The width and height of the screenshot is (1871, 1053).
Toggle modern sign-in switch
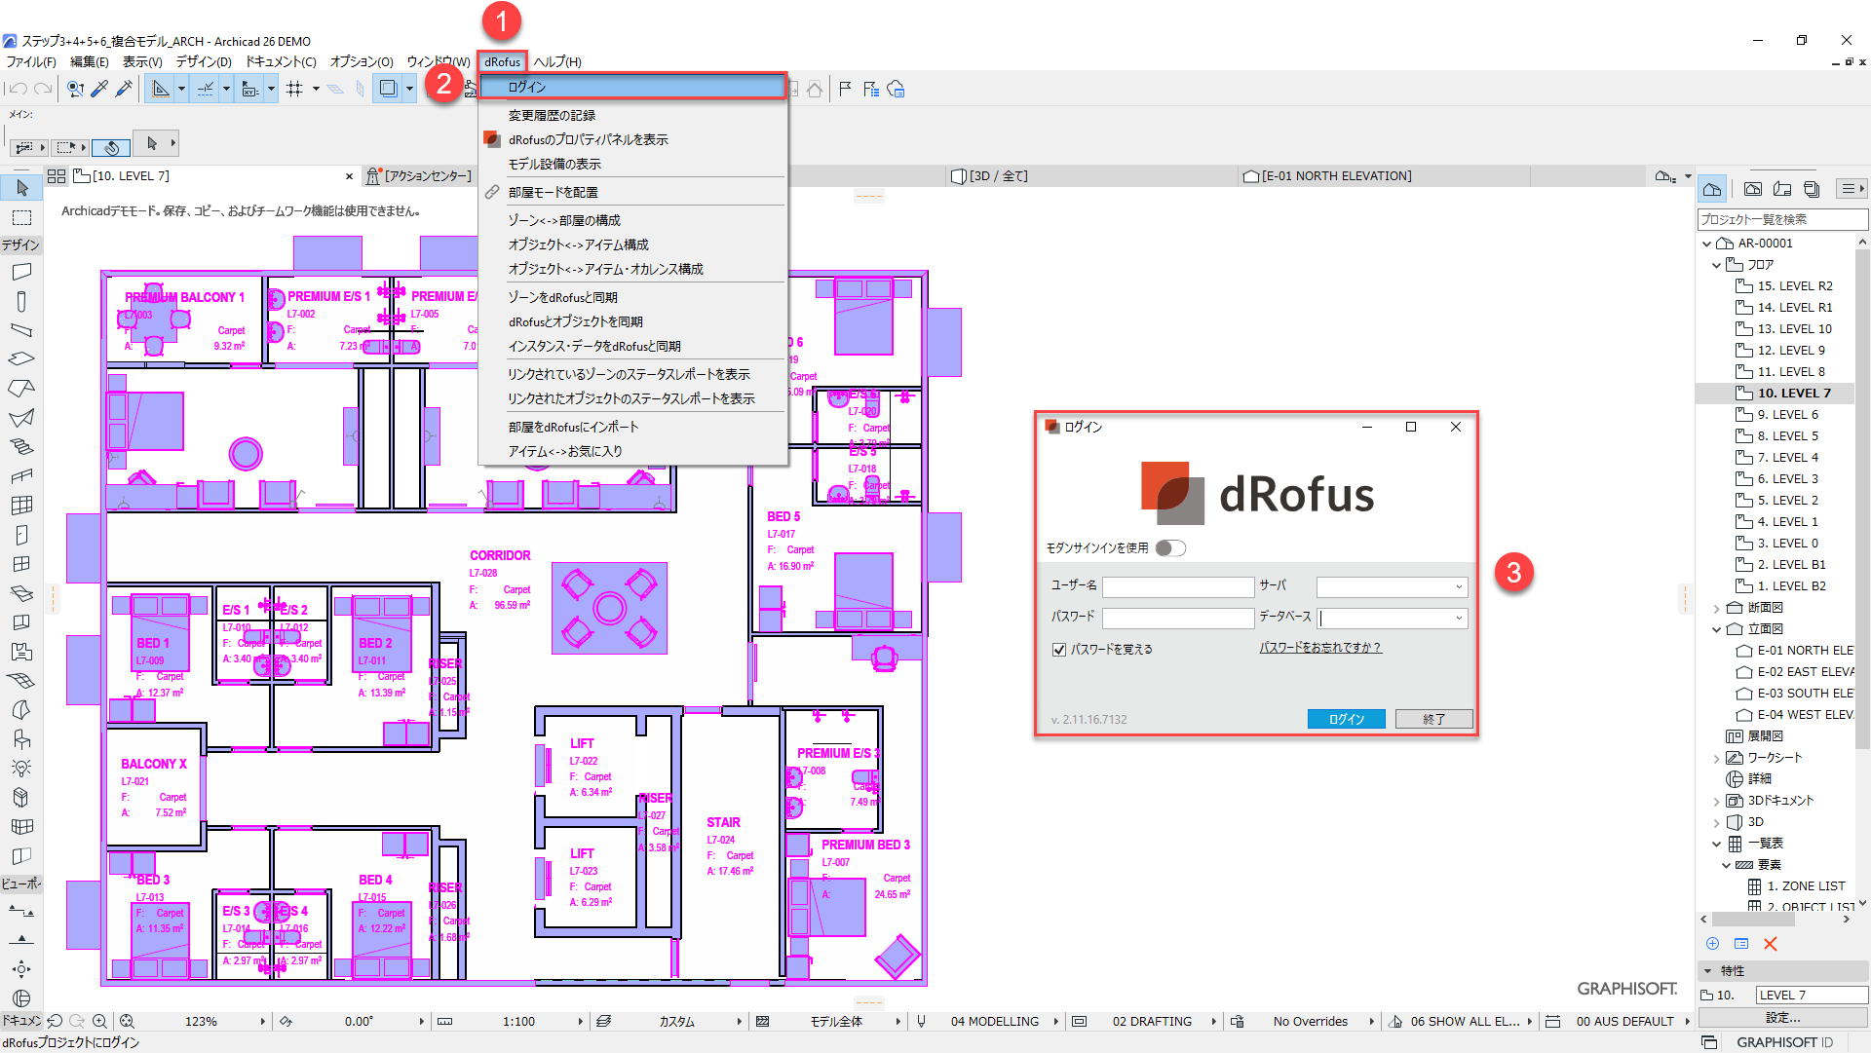pyautogui.click(x=1169, y=548)
